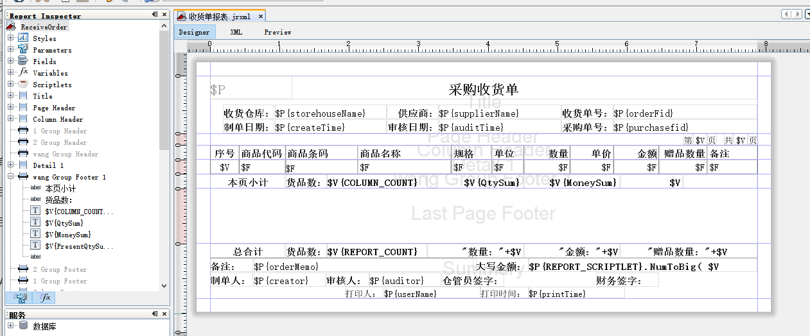Switch to the Preview view
Screen dimensions: 810x336
tap(278, 32)
